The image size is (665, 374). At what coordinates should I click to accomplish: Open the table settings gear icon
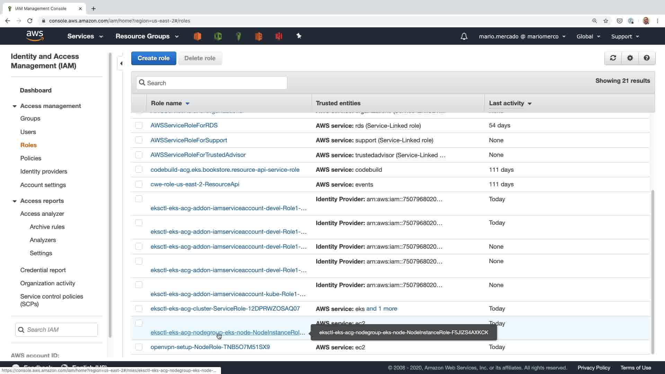[x=630, y=58]
